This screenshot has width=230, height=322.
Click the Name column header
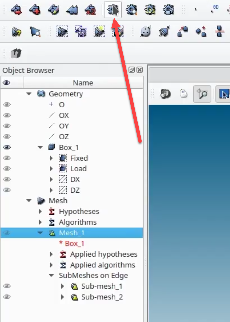(x=83, y=83)
